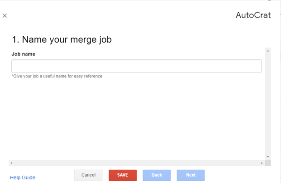Click the horizontal scrollbar left arrow

click(x=11, y=163)
